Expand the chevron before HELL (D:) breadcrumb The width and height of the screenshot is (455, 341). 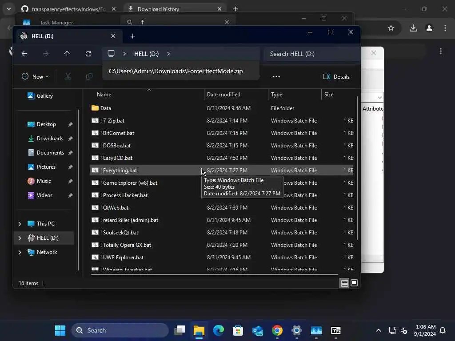(x=124, y=54)
